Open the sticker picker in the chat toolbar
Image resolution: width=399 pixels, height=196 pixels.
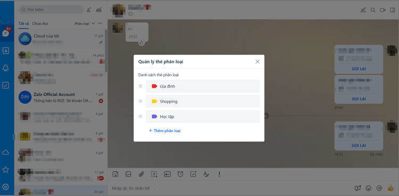[x=115, y=174]
